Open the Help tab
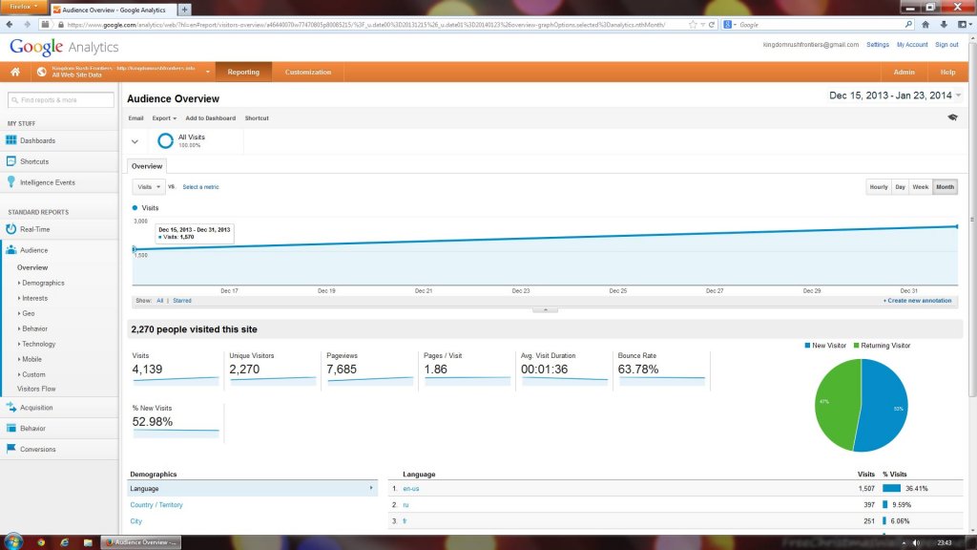The width and height of the screenshot is (977, 550). coord(947,72)
